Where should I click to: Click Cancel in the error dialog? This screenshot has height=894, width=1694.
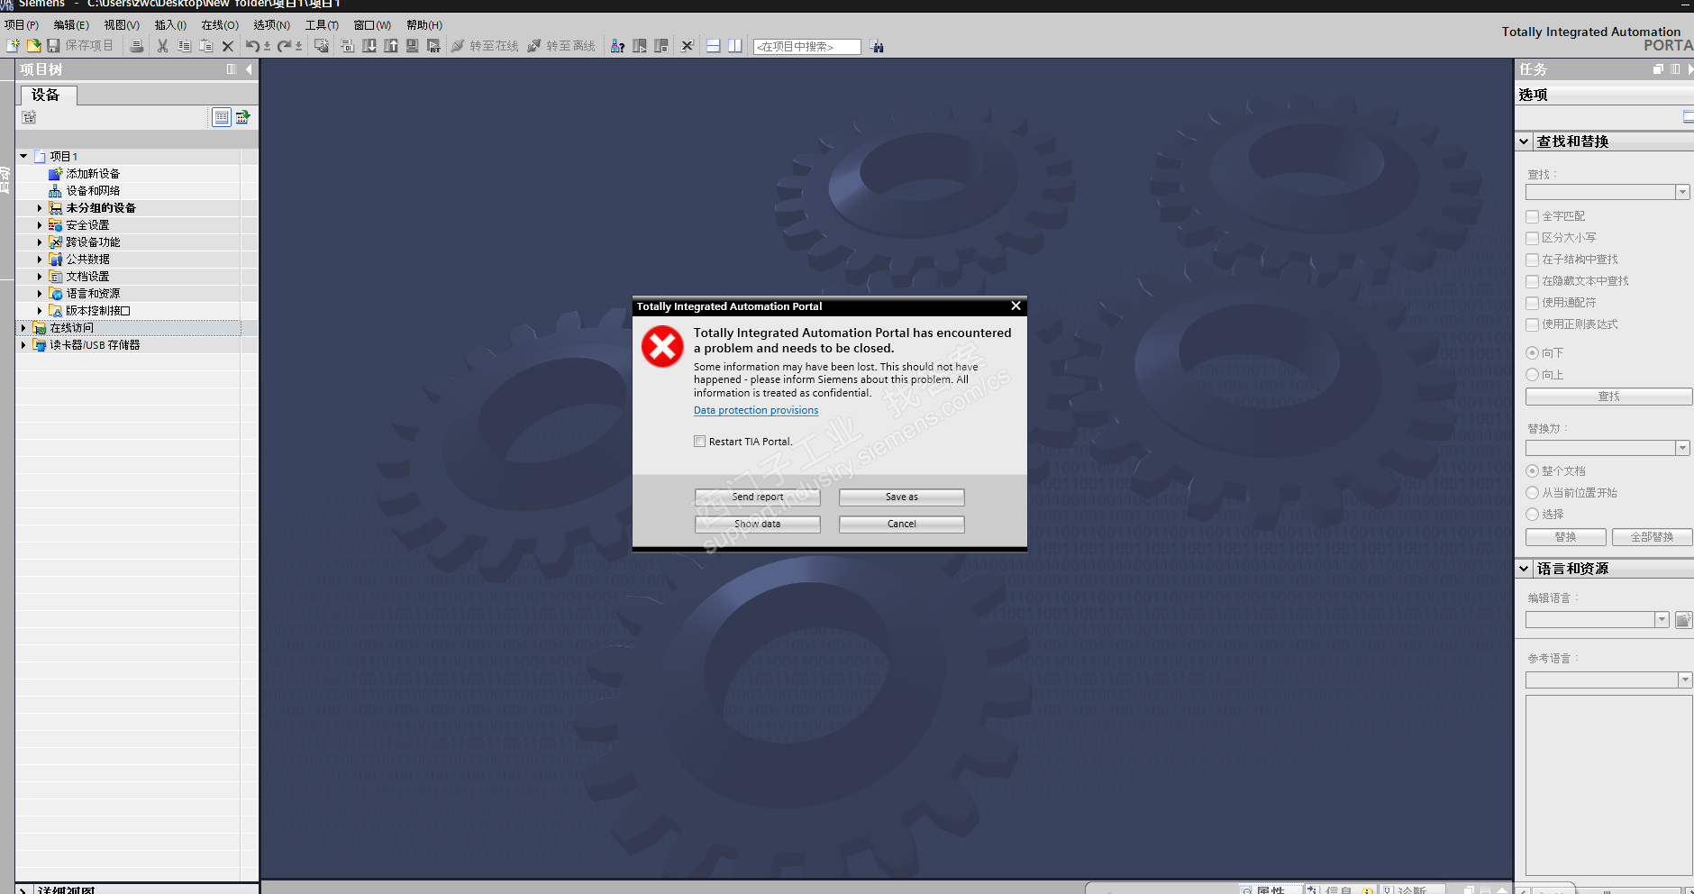coord(902,525)
